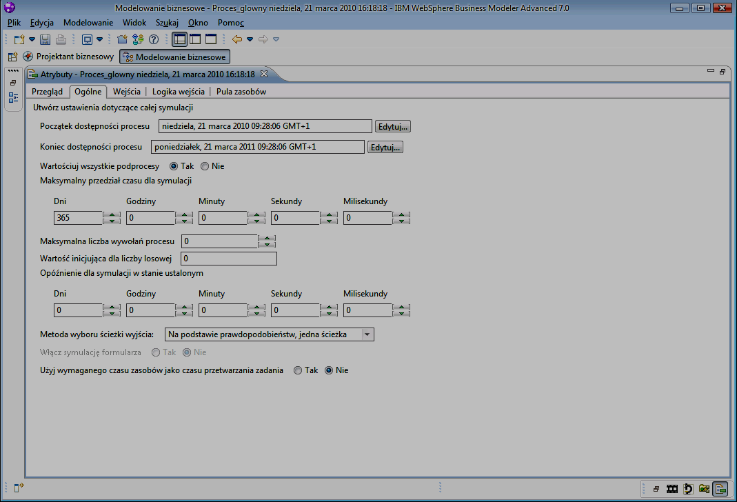Click the Wartość inicjująca dla liczby losowej field

[x=229, y=259]
